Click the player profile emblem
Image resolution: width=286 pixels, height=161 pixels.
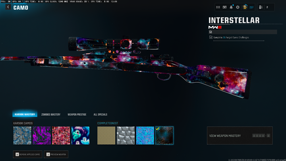point(245,7)
